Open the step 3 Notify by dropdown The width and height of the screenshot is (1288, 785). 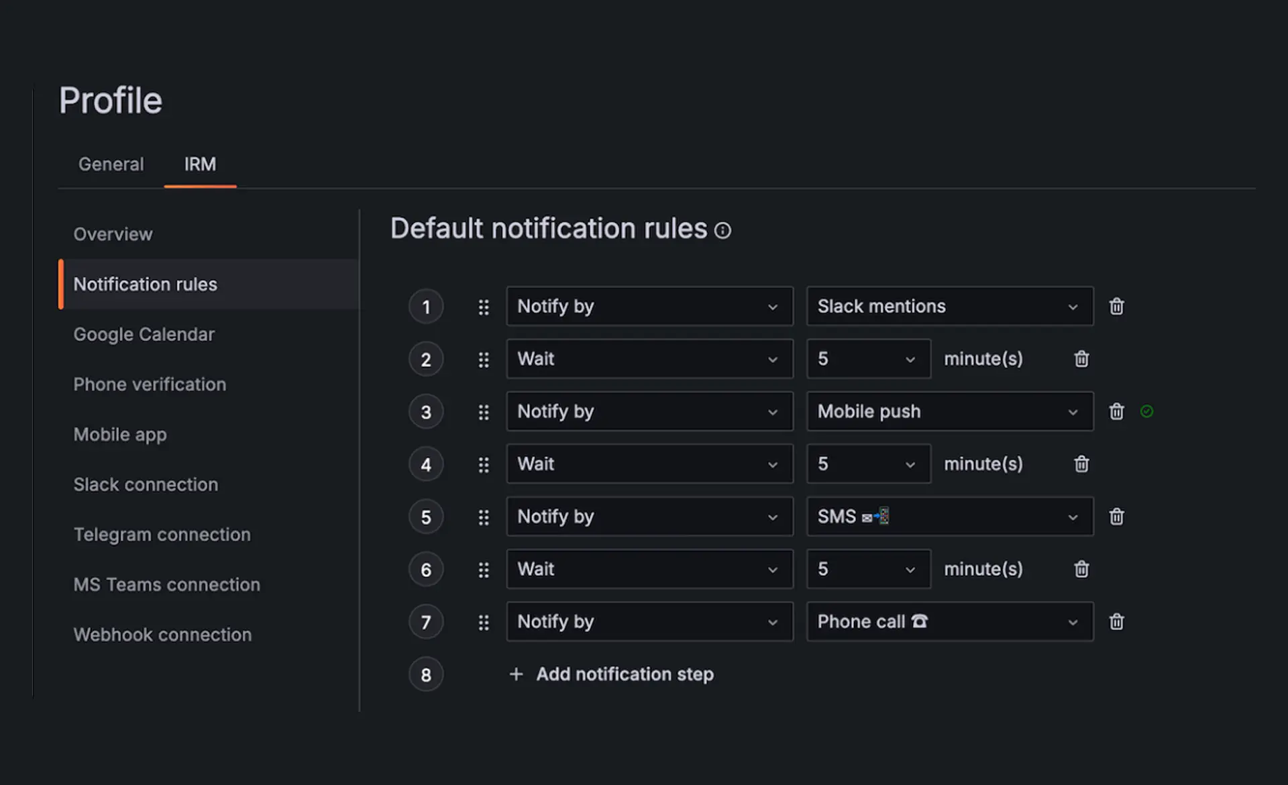(649, 411)
